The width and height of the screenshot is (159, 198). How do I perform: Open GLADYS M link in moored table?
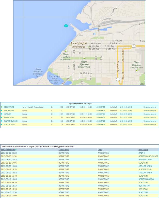point(8,114)
